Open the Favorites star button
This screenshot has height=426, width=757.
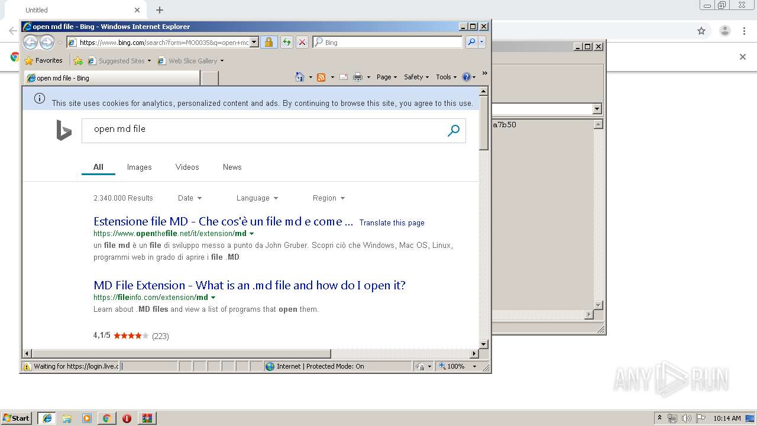point(43,60)
